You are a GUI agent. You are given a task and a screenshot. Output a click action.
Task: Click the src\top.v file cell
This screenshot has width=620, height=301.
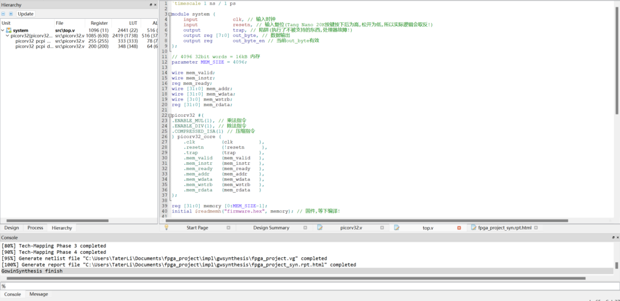[65, 30]
